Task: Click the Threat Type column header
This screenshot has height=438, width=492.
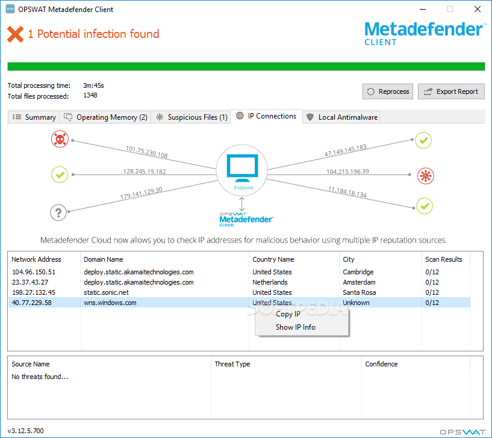Action: click(x=286, y=364)
